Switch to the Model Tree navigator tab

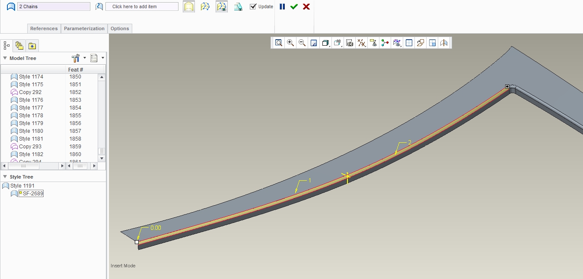6,45
